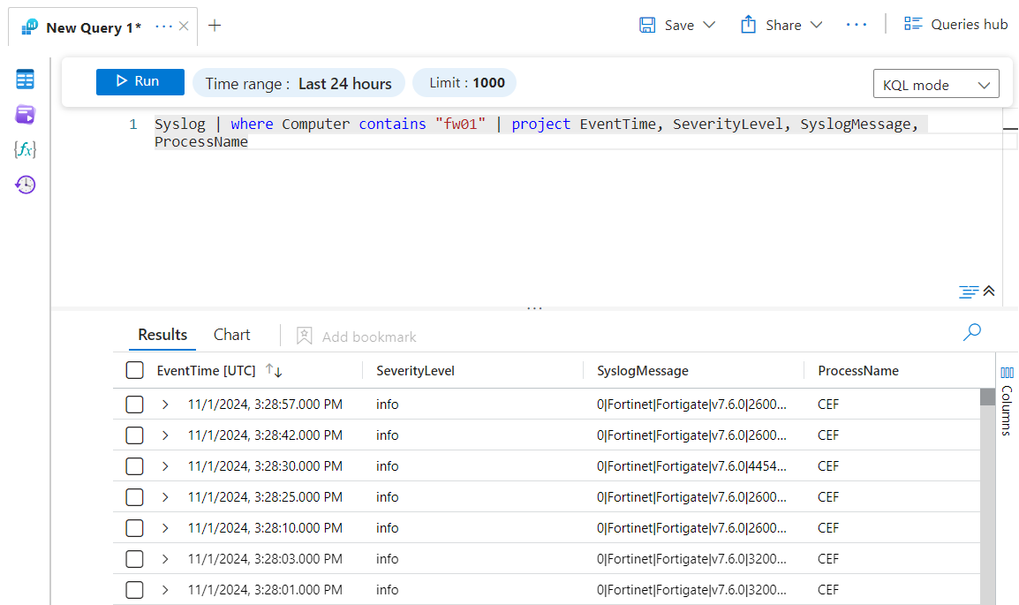The height and width of the screenshot is (605, 1019).
Task: Open the Functions fx icon in sidebar
Action: pyautogui.click(x=25, y=149)
